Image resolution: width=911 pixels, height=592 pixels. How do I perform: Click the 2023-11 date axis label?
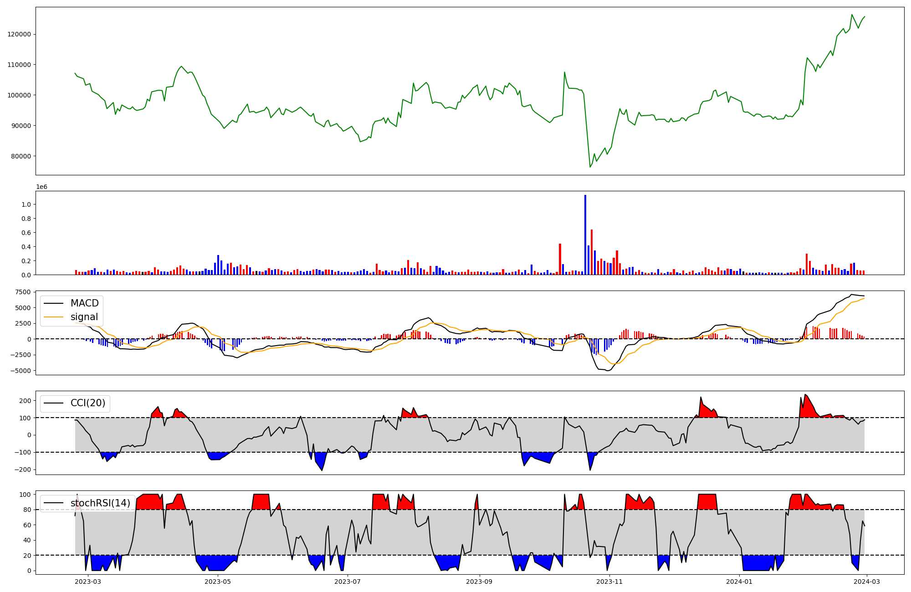[609, 582]
